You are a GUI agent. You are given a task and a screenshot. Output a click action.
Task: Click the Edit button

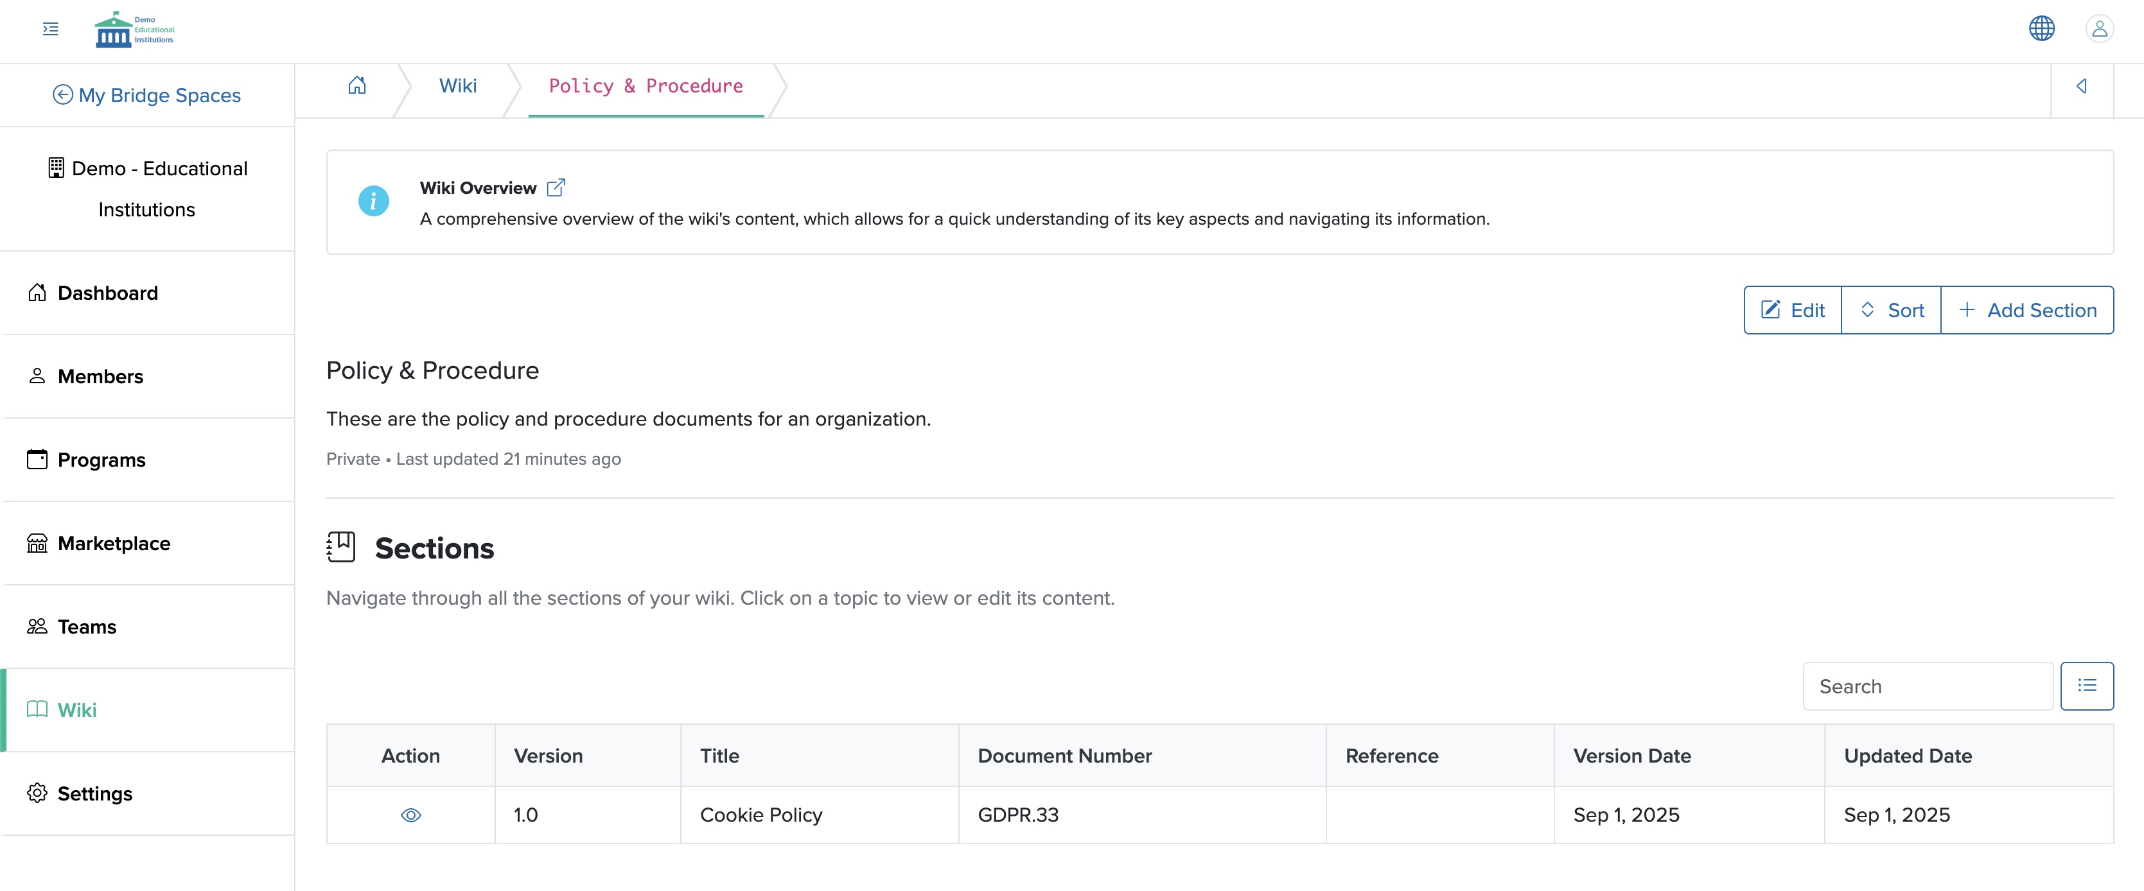tap(1792, 310)
